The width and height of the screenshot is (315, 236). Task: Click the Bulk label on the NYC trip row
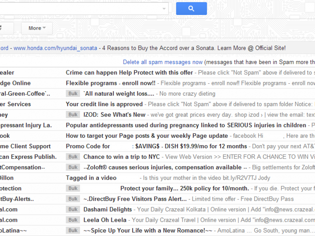click(73, 157)
